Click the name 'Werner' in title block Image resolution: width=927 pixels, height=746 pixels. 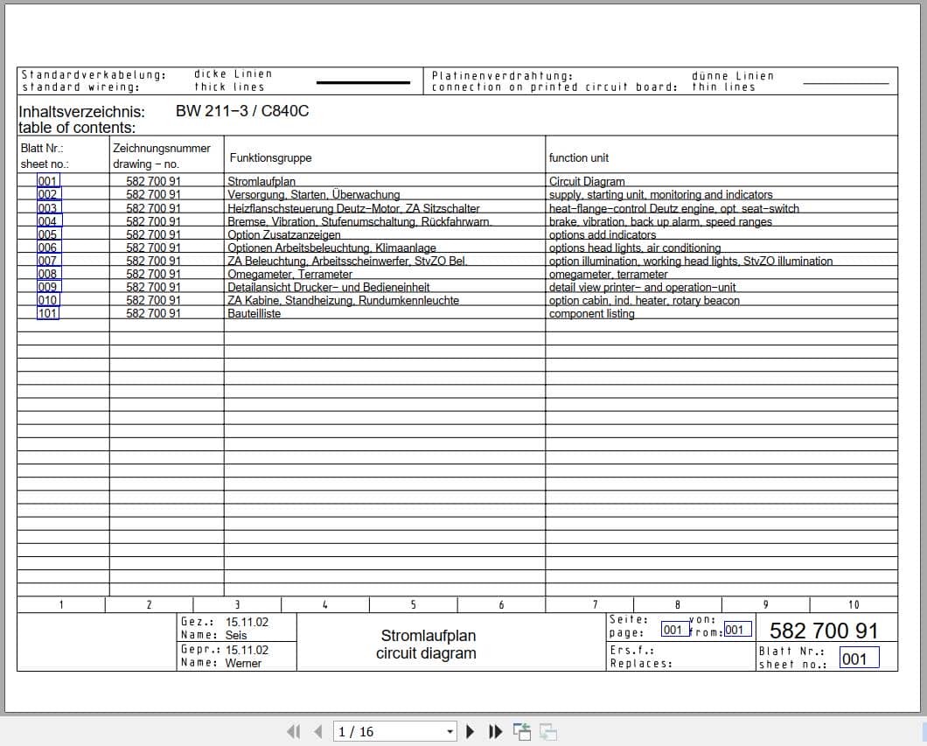pyautogui.click(x=244, y=663)
